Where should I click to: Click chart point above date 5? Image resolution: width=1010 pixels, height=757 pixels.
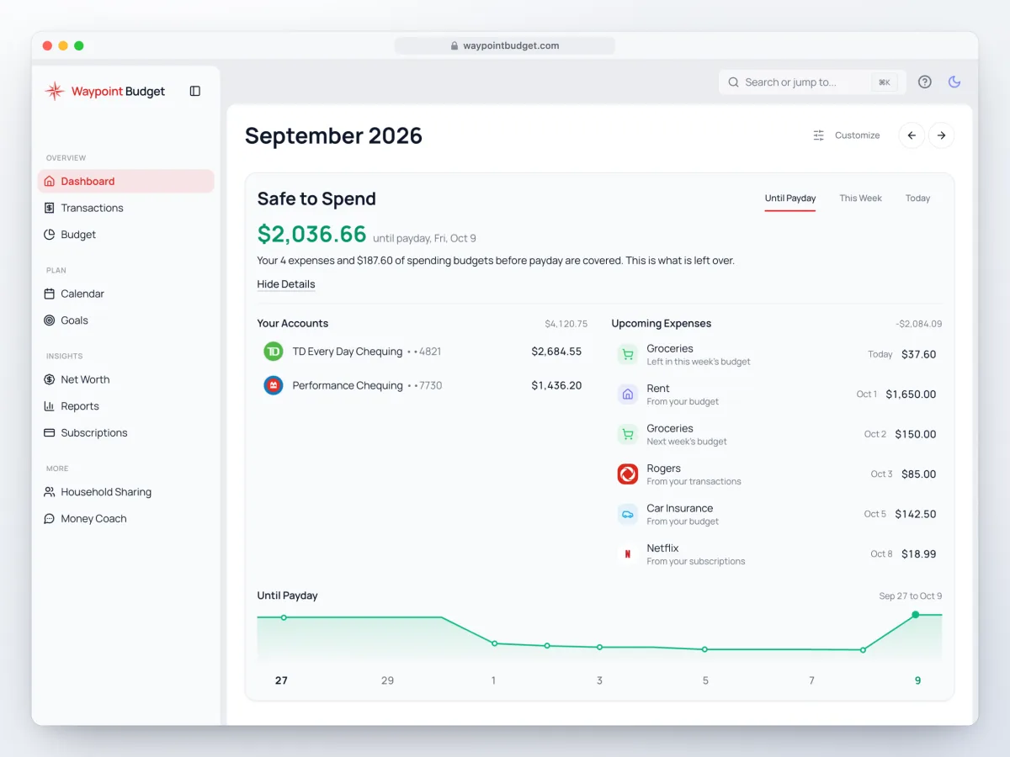[704, 649]
